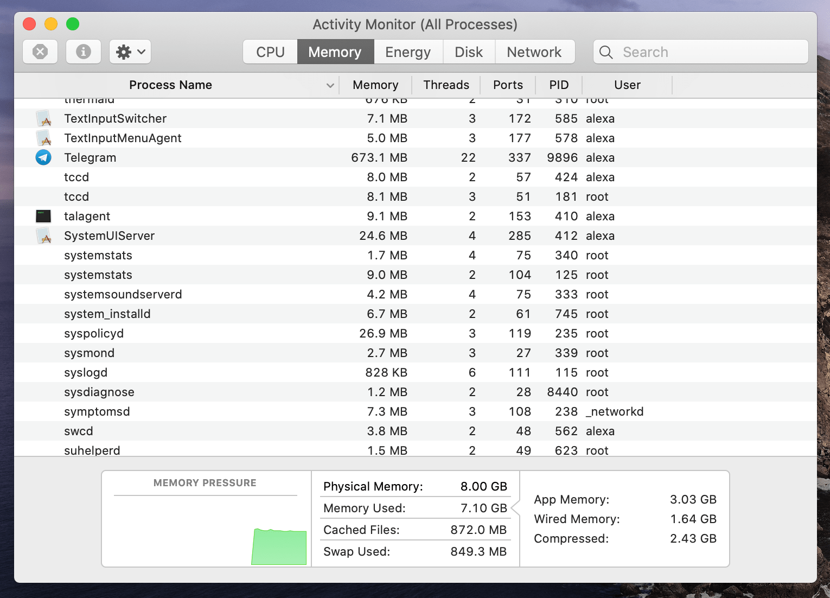The height and width of the screenshot is (598, 830).
Task: Open the gear menu dropdown arrow
Action: tap(139, 52)
